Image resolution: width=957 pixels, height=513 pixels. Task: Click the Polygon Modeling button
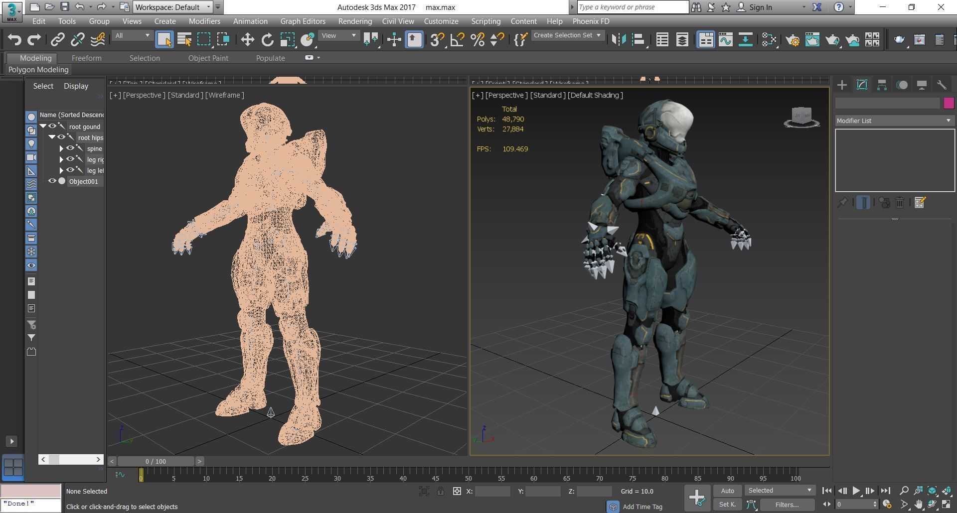pos(38,70)
